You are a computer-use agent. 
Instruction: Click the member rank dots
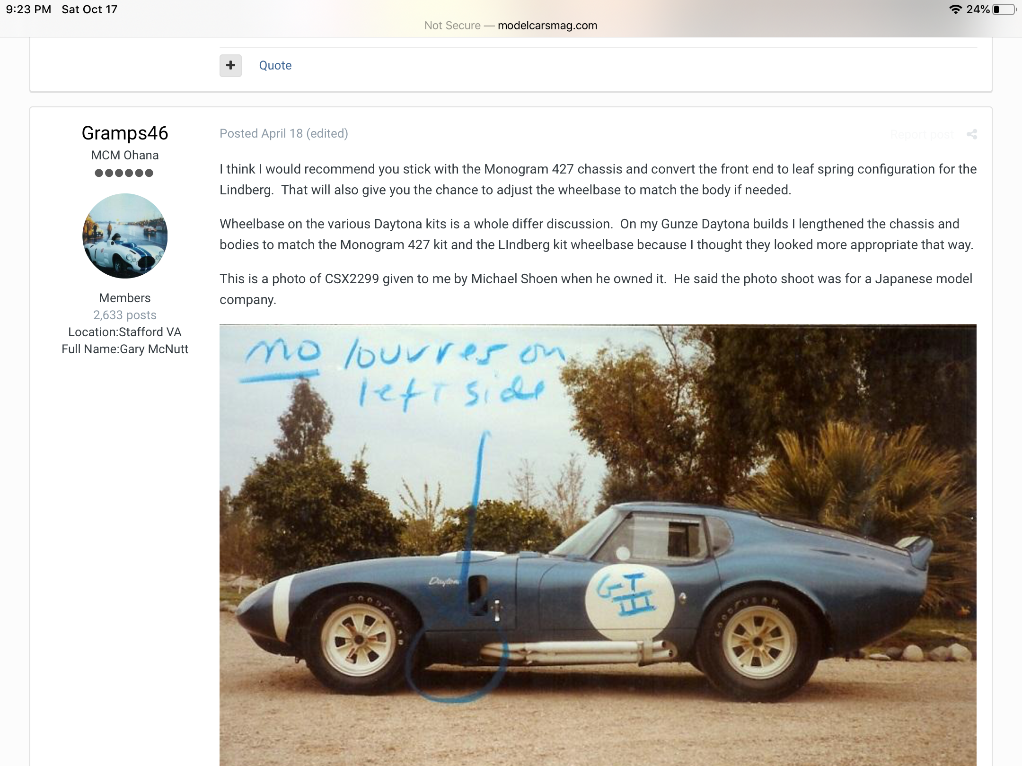click(x=124, y=173)
